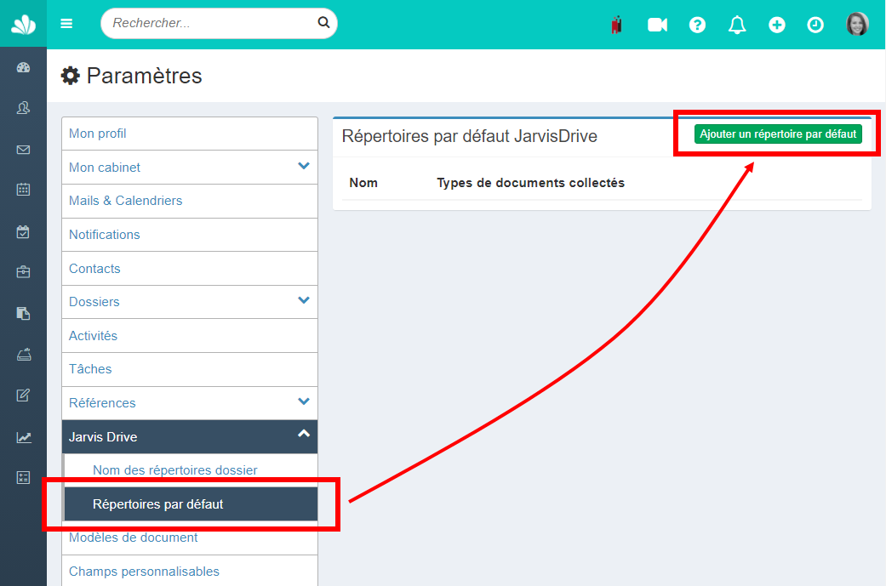Toggle the hamburger menu icon

66,23
